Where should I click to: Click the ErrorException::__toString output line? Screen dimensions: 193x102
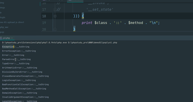pyautogui.click(x=19, y=51)
